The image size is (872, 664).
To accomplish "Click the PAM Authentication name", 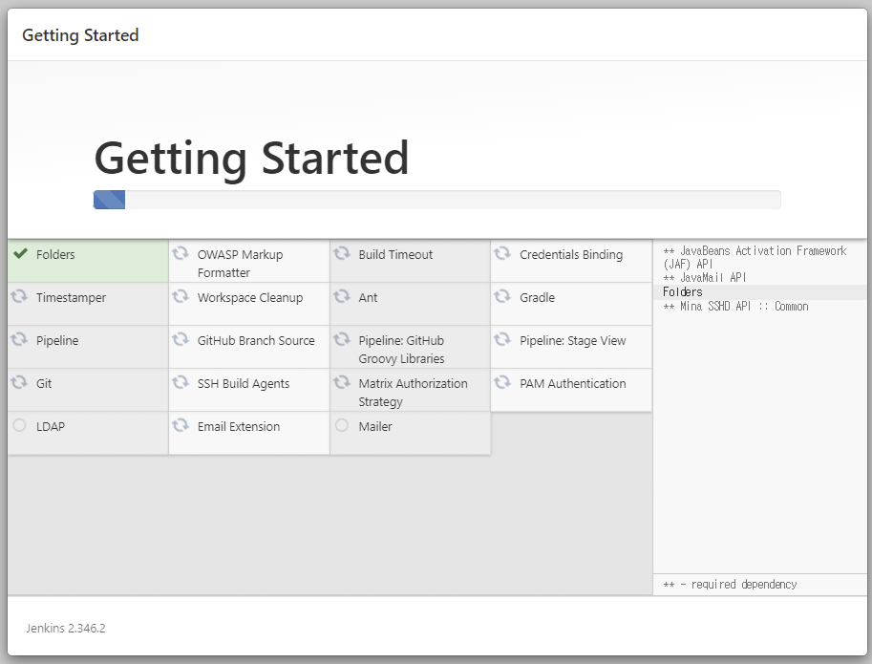I will [573, 384].
